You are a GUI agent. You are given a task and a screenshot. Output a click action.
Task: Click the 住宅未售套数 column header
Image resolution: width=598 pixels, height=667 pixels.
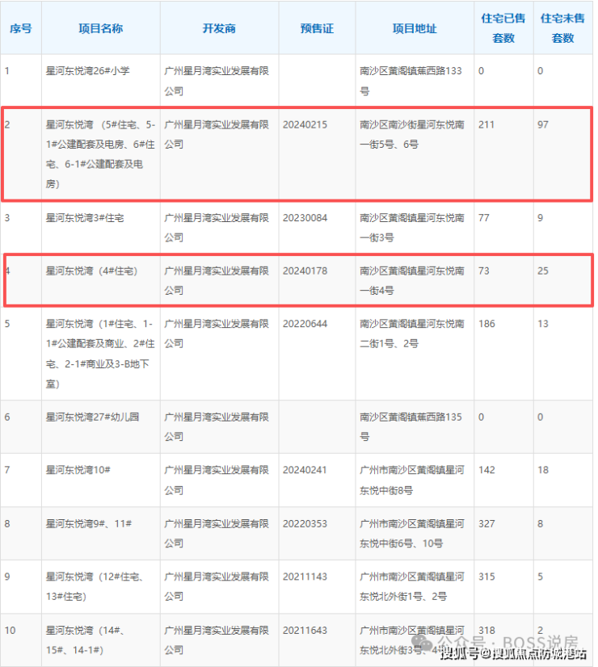click(562, 28)
